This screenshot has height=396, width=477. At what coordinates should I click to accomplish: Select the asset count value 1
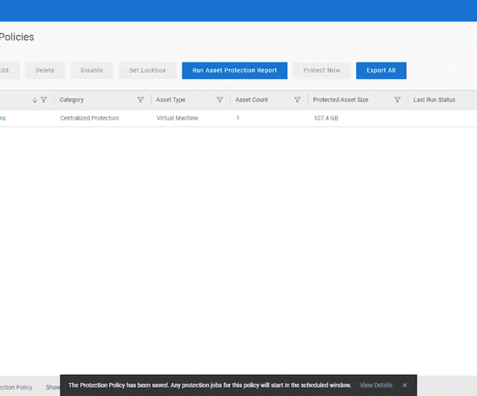coord(237,118)
